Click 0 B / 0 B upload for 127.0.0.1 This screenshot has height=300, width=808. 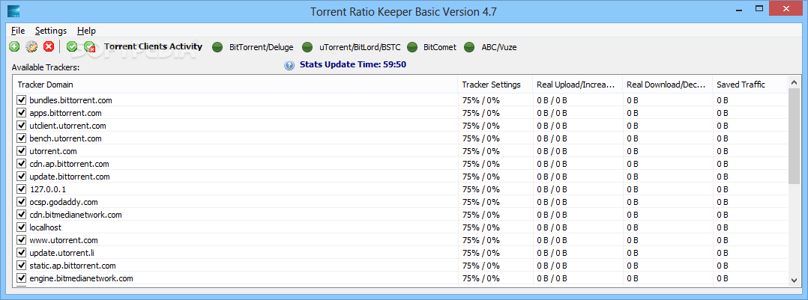pyautogui.click(x=552, y=189)
